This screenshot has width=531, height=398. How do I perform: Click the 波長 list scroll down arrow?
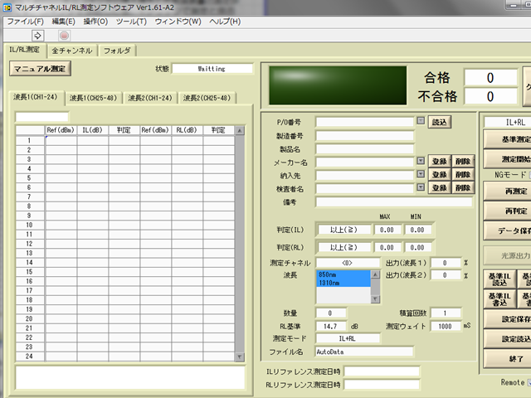[375, 298]
